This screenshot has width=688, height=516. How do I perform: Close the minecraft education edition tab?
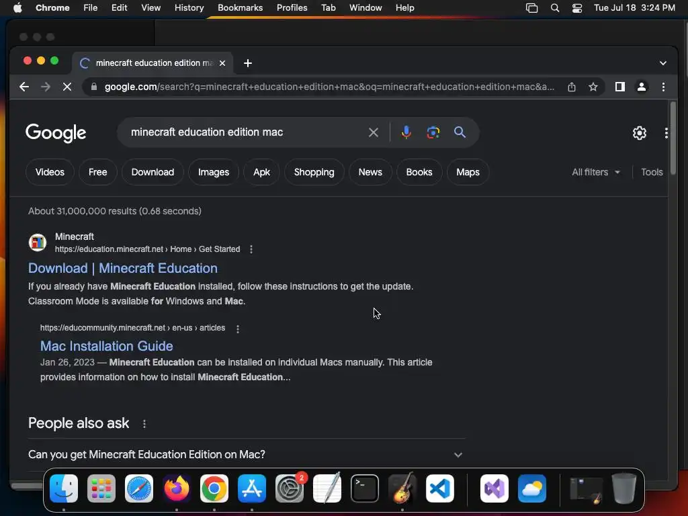(x=222, y=63)
